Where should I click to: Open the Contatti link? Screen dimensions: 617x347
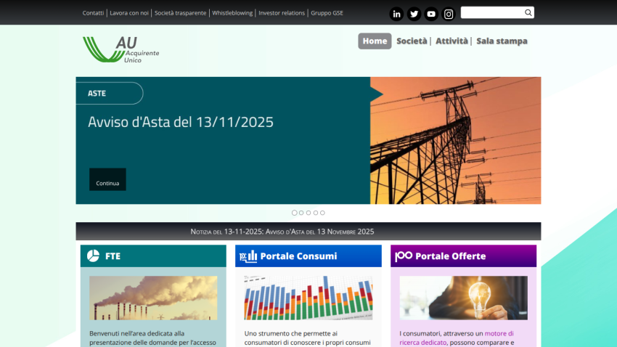(x=93, y=13)
